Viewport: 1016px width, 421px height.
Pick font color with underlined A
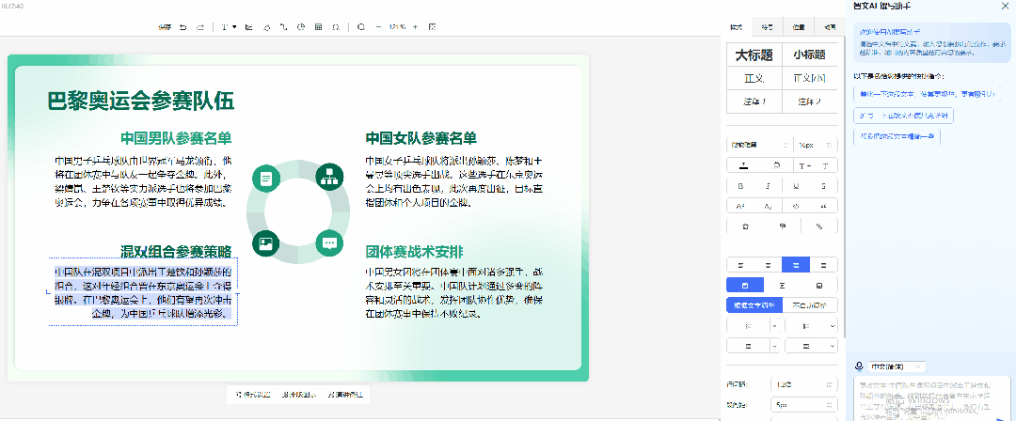pyautogui.click(x=743, y=165)
